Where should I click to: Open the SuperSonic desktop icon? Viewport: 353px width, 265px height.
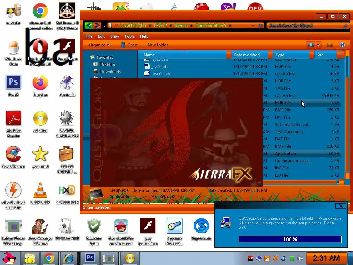tap(201, 226)
